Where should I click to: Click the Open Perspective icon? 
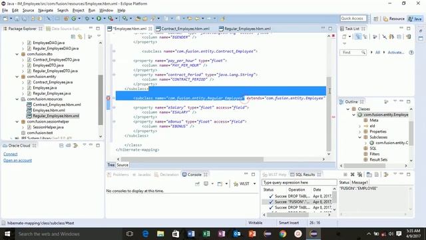pos(375,19)
